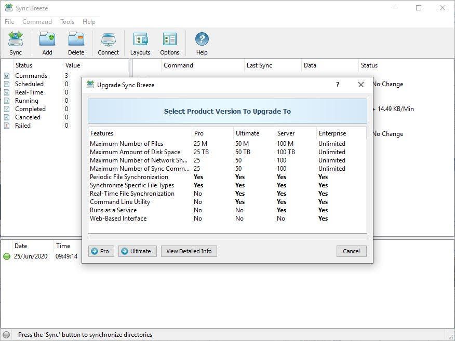The width and height of the screenshot is (455, 341).
Task: Select the Real-Time status row icon
Action: (7, 92)
